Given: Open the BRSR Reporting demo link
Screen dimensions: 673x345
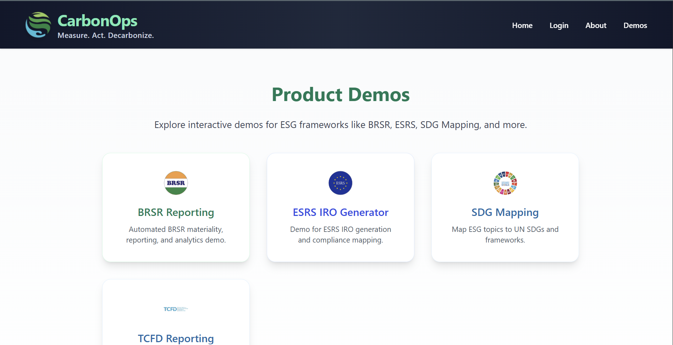Looking at the screenshot, I should click(176, 212).
